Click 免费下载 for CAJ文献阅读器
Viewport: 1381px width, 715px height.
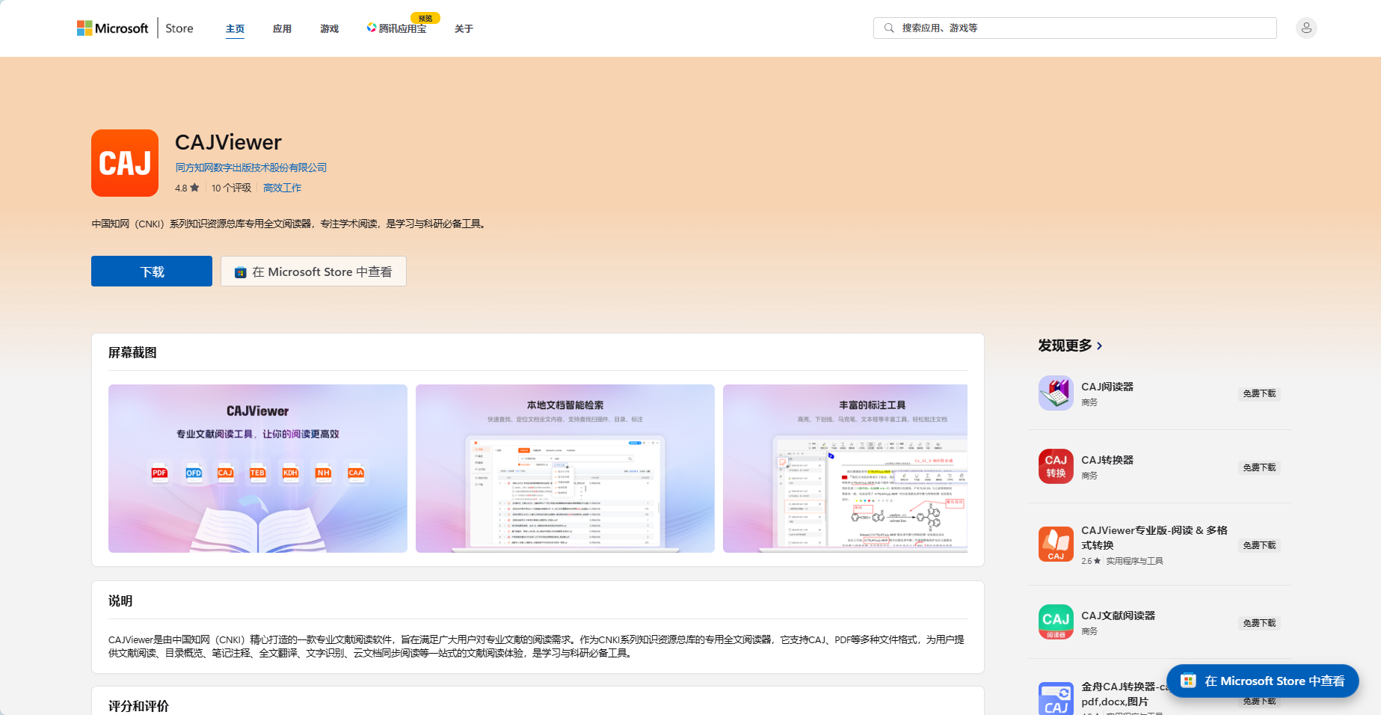coord(1259,623)
